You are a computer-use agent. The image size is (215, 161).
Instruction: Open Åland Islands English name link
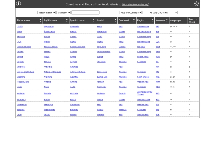tap(49, 32)
